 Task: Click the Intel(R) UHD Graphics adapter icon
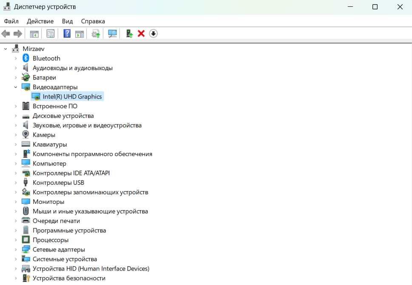36,96
